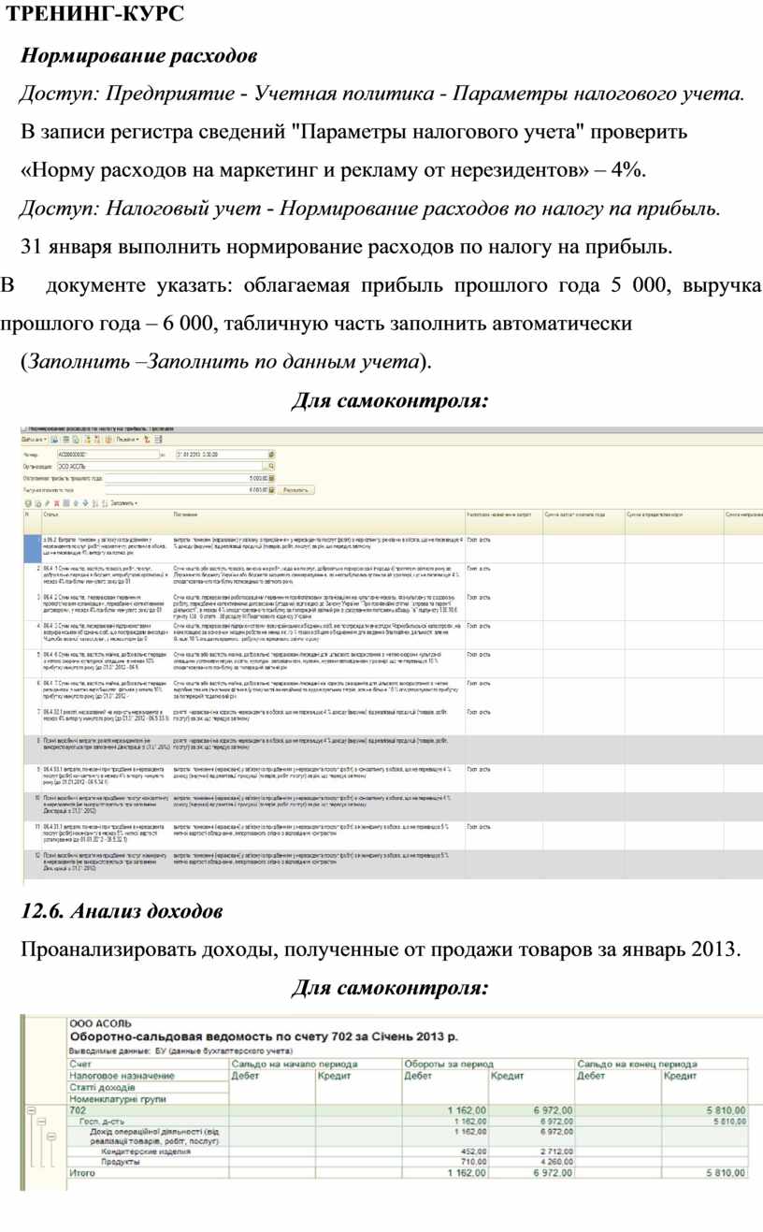This screenshot has width=763, height=1232.
Task: Sort the table rows ascending
Action: point(94,502)
